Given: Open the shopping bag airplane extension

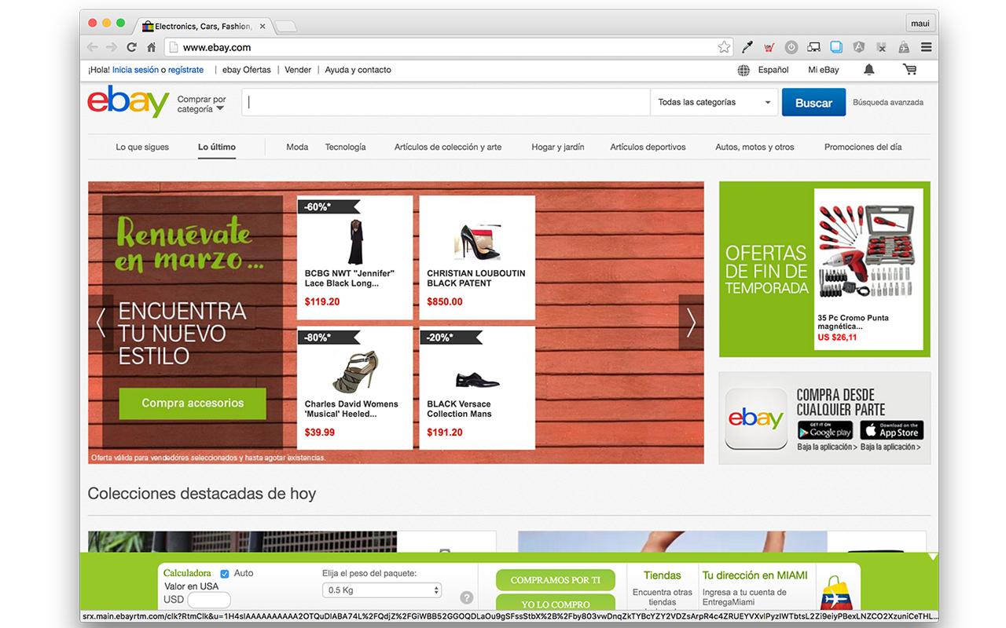Looking at the screenshot, I should [904, 47].
